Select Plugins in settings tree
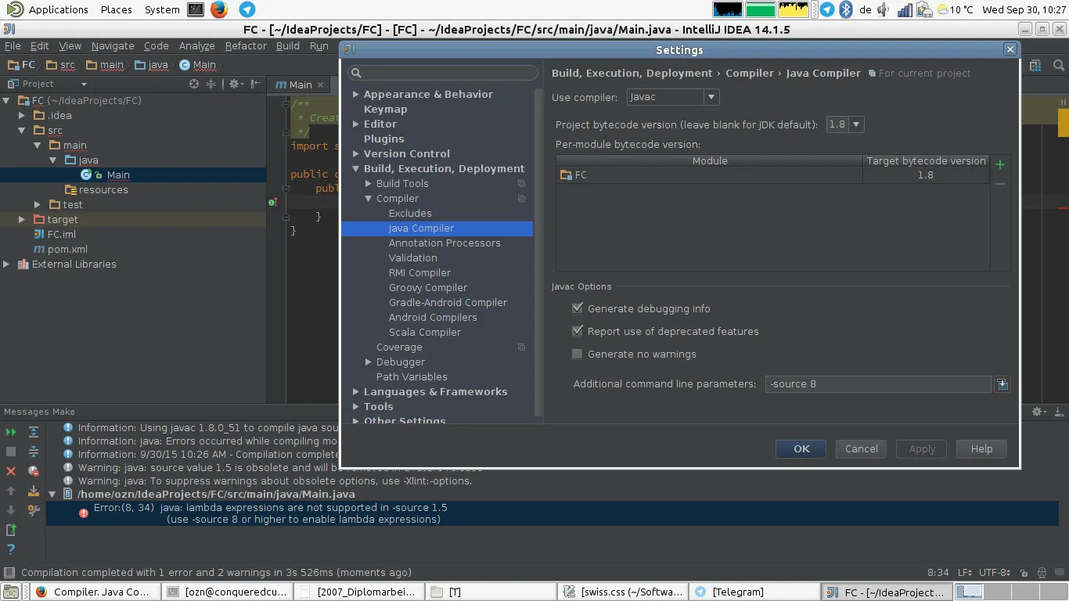This screenshot has width=1069, height=601. (384, 139)
